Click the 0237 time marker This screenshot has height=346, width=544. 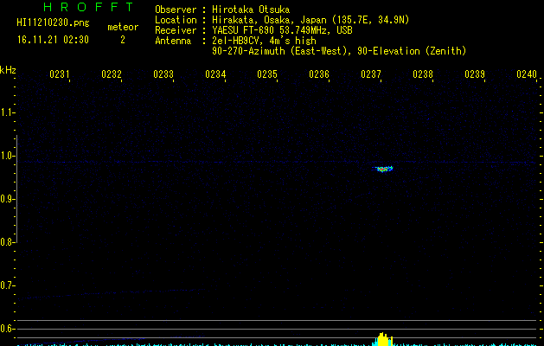click(x=371, y=74)
